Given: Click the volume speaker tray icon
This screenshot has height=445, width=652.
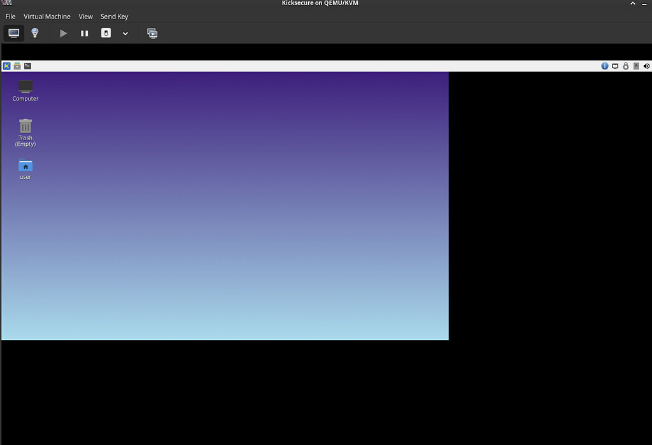Looking at the screenshot, I should pyautogui.click(x=647, y=66).
